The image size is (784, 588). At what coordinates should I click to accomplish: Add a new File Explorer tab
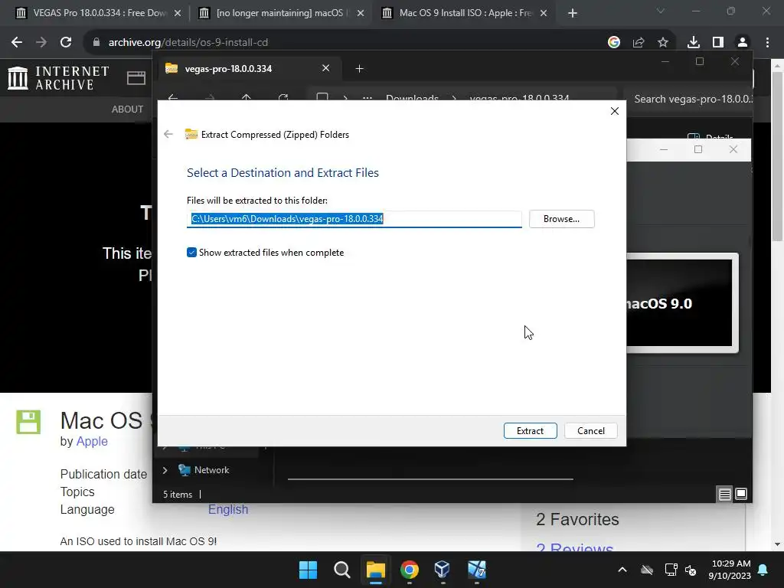coord(359,68)
